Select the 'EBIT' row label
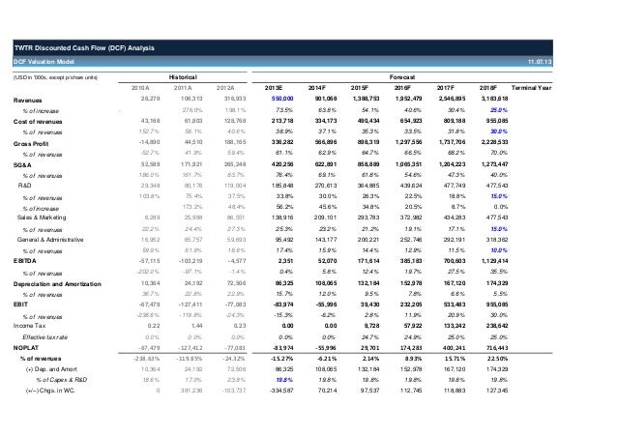 click(20, 304)
